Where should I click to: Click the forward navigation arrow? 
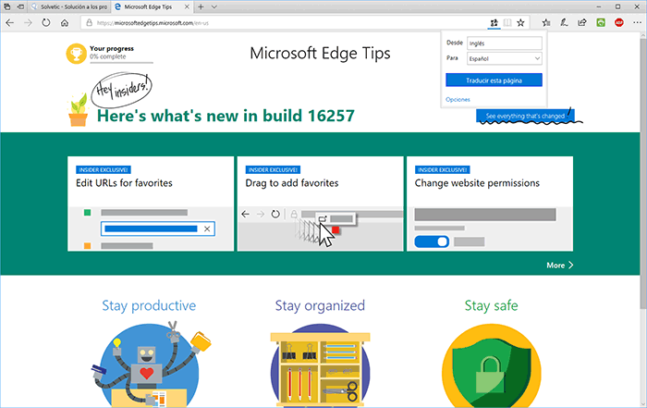28,23
